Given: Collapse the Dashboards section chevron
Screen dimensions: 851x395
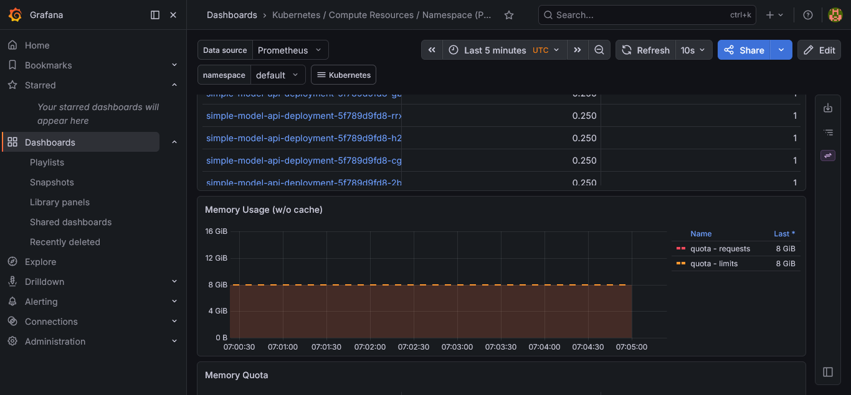Looking at the screenshot, I should (174, 142).
